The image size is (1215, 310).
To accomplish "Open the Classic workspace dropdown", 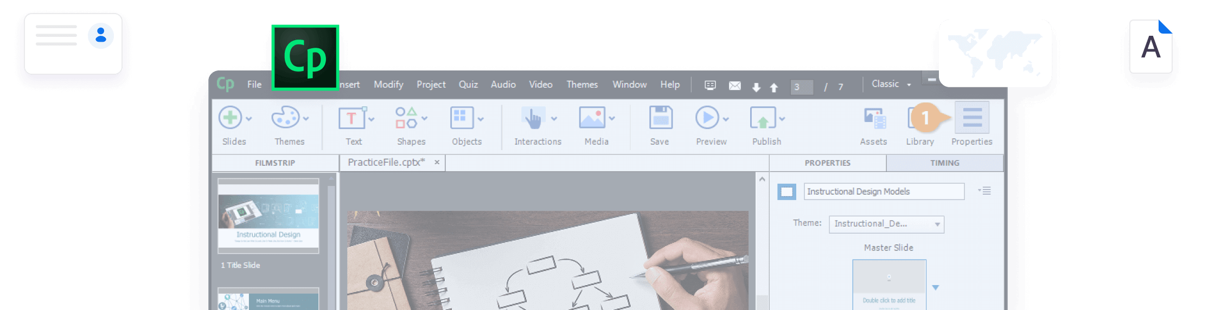I will (x=891, y=84).
